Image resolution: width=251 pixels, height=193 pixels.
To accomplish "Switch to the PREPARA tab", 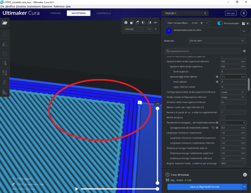I will point(56,13).
